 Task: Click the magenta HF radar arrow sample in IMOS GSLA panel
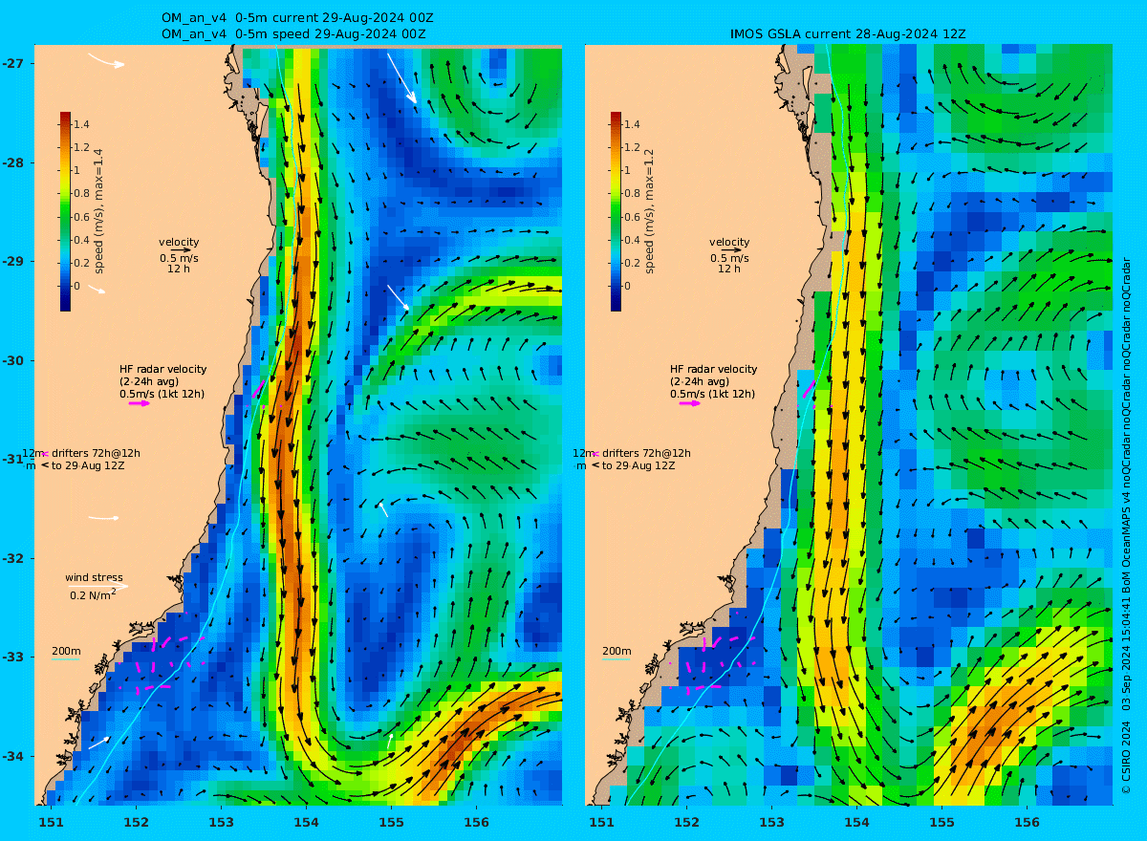click(x=690, y=403)
